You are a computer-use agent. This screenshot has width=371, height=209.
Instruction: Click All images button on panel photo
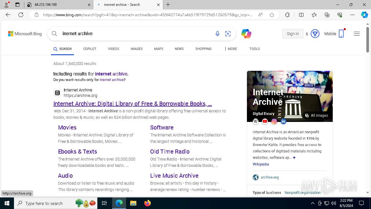(317, 116)
